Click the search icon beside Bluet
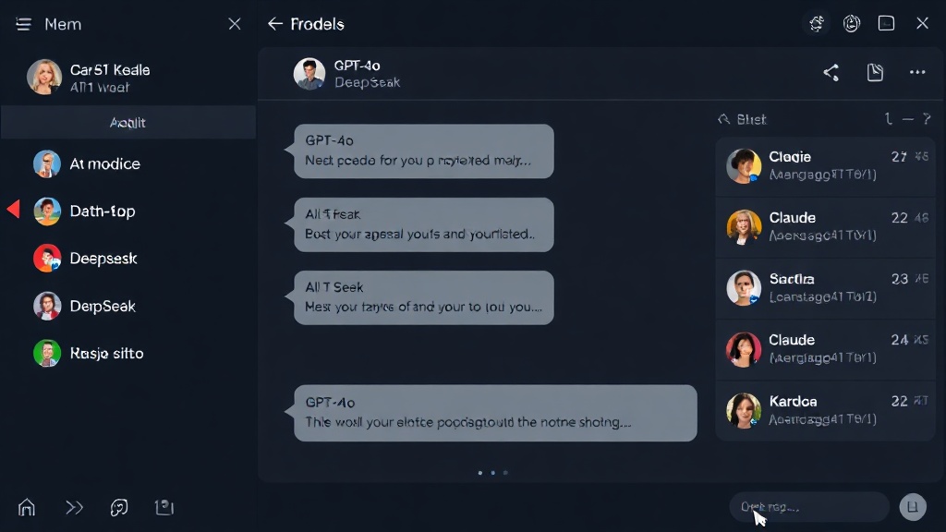946x532 pixels. click(x=724, y=119)
